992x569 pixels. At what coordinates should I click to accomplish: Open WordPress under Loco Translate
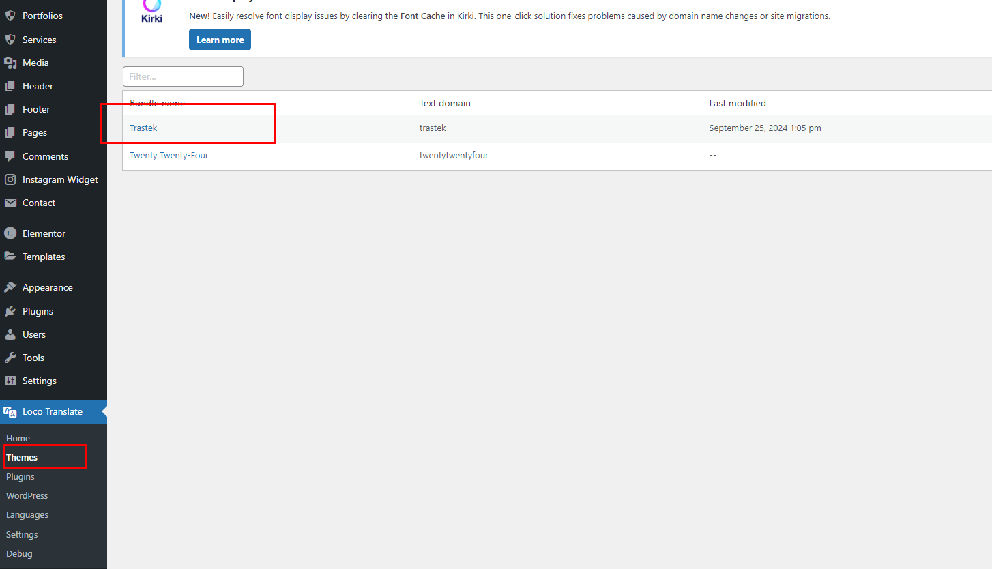point(27,495)
